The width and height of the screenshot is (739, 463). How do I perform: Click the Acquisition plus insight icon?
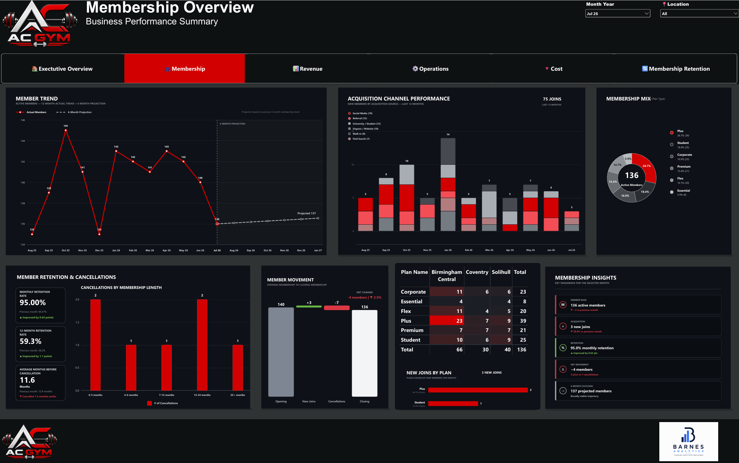(x=563, y=326)
